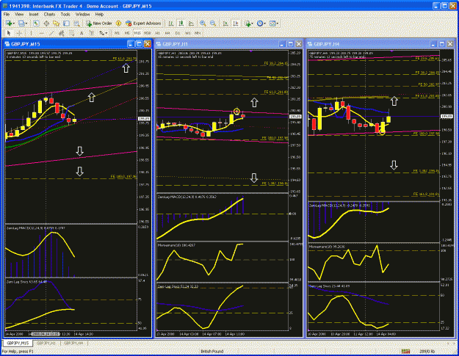This screenshot has width=459, height=356.
Task: Set timeframe to H4 in toolbar
Action: click(x=167, y=33)
